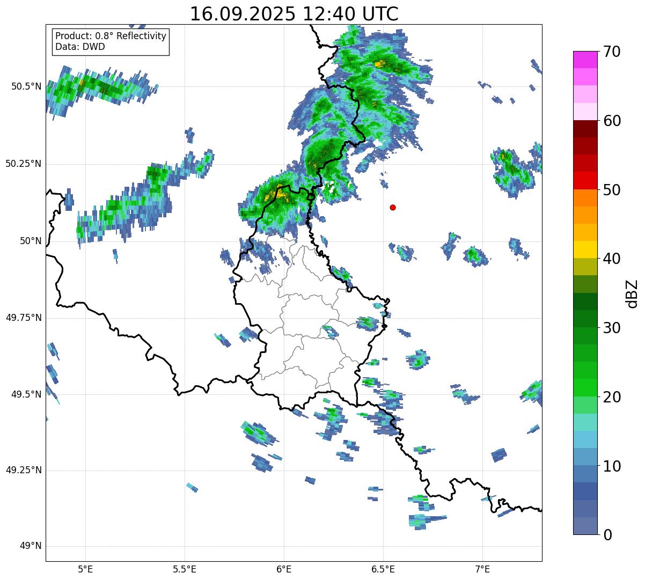
Task: Click the 49.75°N latitude label
Action: point(24,318)
